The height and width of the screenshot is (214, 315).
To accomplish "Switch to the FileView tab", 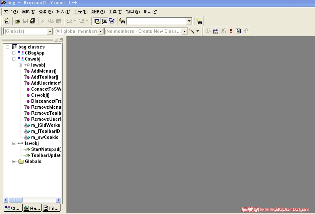I will 52,208.
